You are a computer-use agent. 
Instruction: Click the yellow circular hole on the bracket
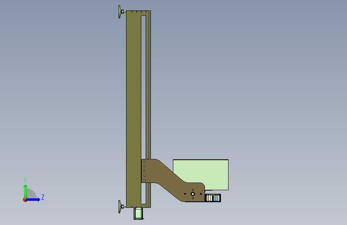tap(193, 194)
